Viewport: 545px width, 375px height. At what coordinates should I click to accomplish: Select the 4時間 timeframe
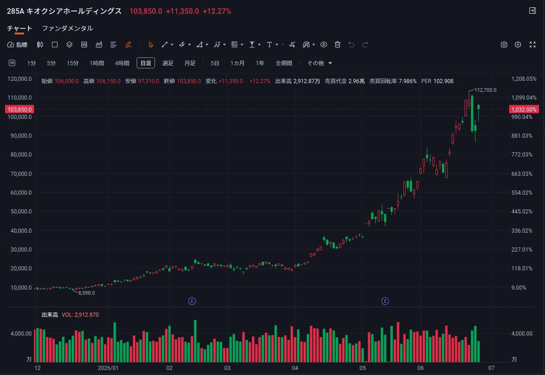coord(122,63)
